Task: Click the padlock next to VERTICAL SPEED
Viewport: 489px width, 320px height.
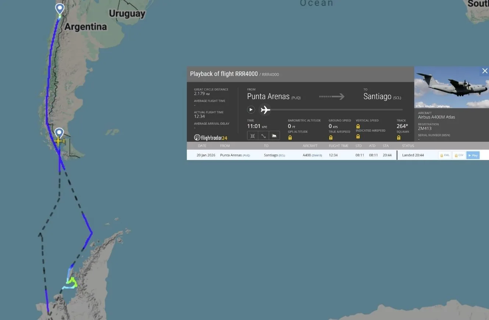Action: [358, 126]
